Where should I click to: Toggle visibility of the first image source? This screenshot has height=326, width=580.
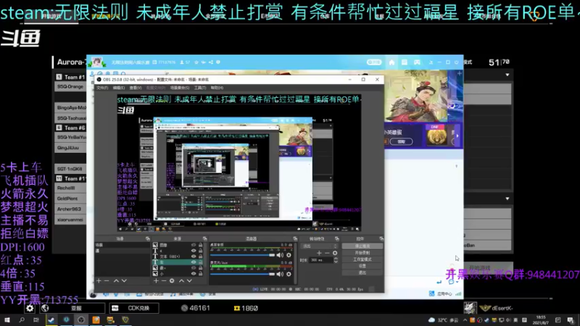pos(194,245)
